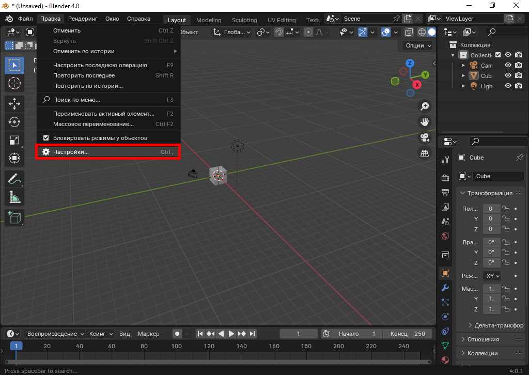Toggle Collection exclude checkbox in outliner

pyautogui.click(x=498, y=55)
